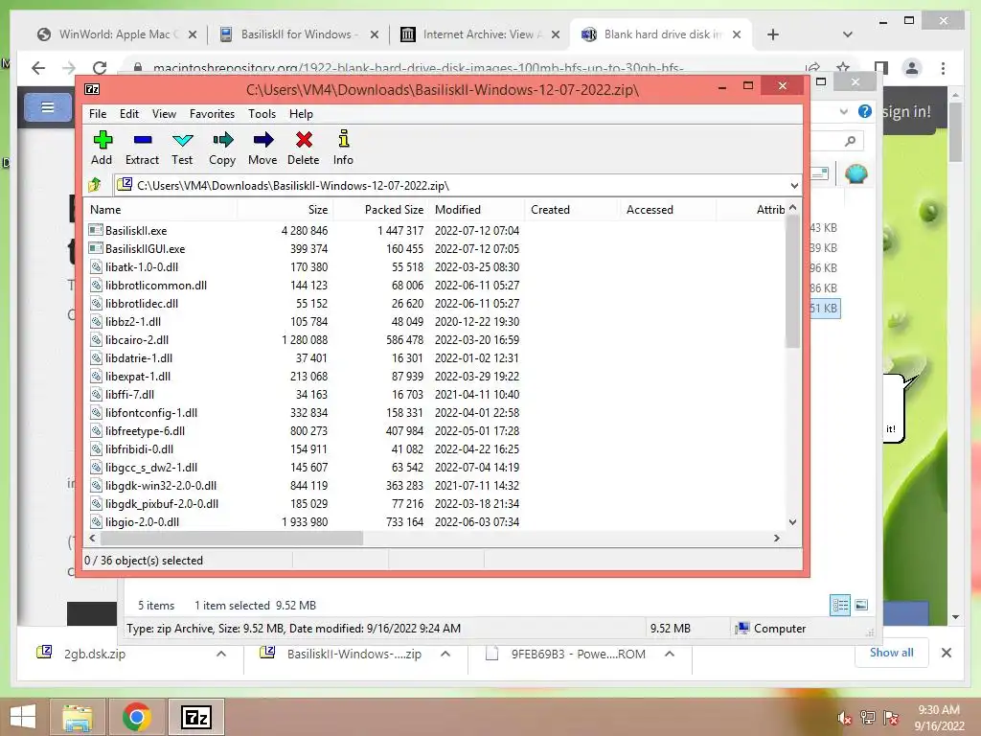Click the horizontal scrollbar thumb in 7-Zip
The image size is (981, 736).
pos(232,538)
